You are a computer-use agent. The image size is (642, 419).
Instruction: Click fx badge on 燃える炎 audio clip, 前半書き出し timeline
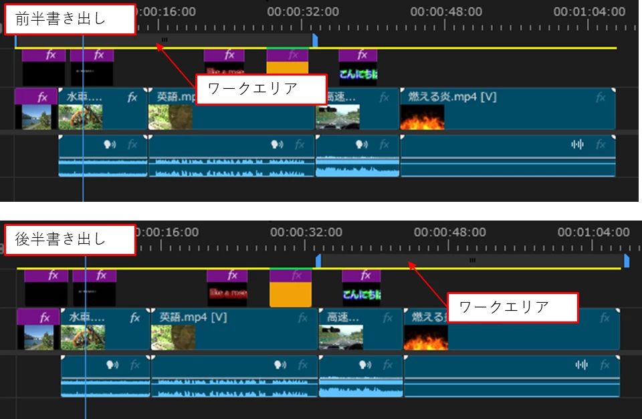(601, 144)
